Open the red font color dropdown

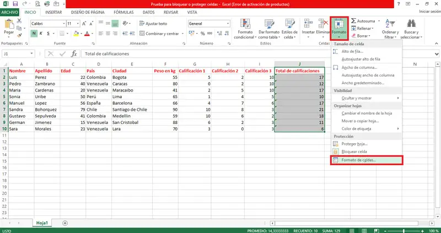click(x=92, y=34)
